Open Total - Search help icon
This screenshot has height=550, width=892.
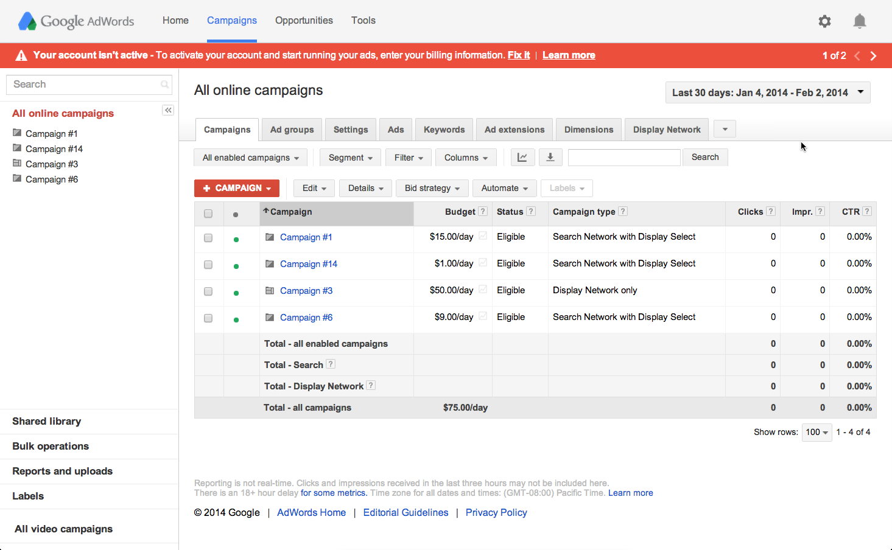pos(331,364)
